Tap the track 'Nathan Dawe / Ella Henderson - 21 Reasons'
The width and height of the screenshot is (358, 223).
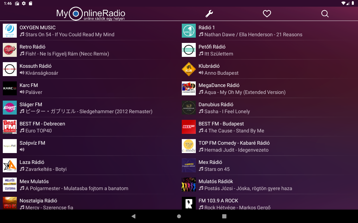point(253,35)
